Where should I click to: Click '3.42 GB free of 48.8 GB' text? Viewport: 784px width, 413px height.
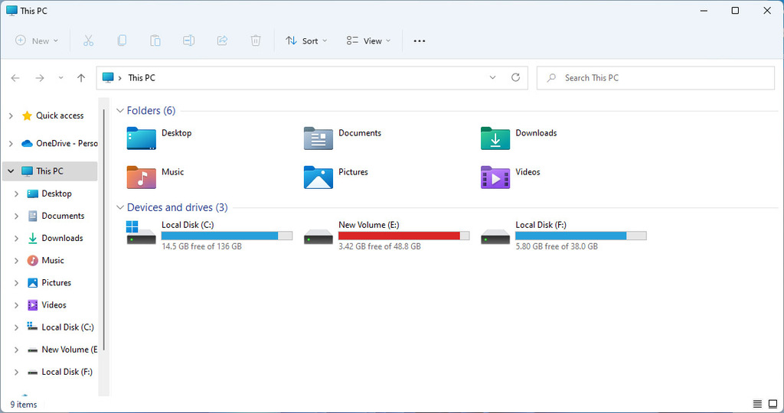[x=380, y=246]
